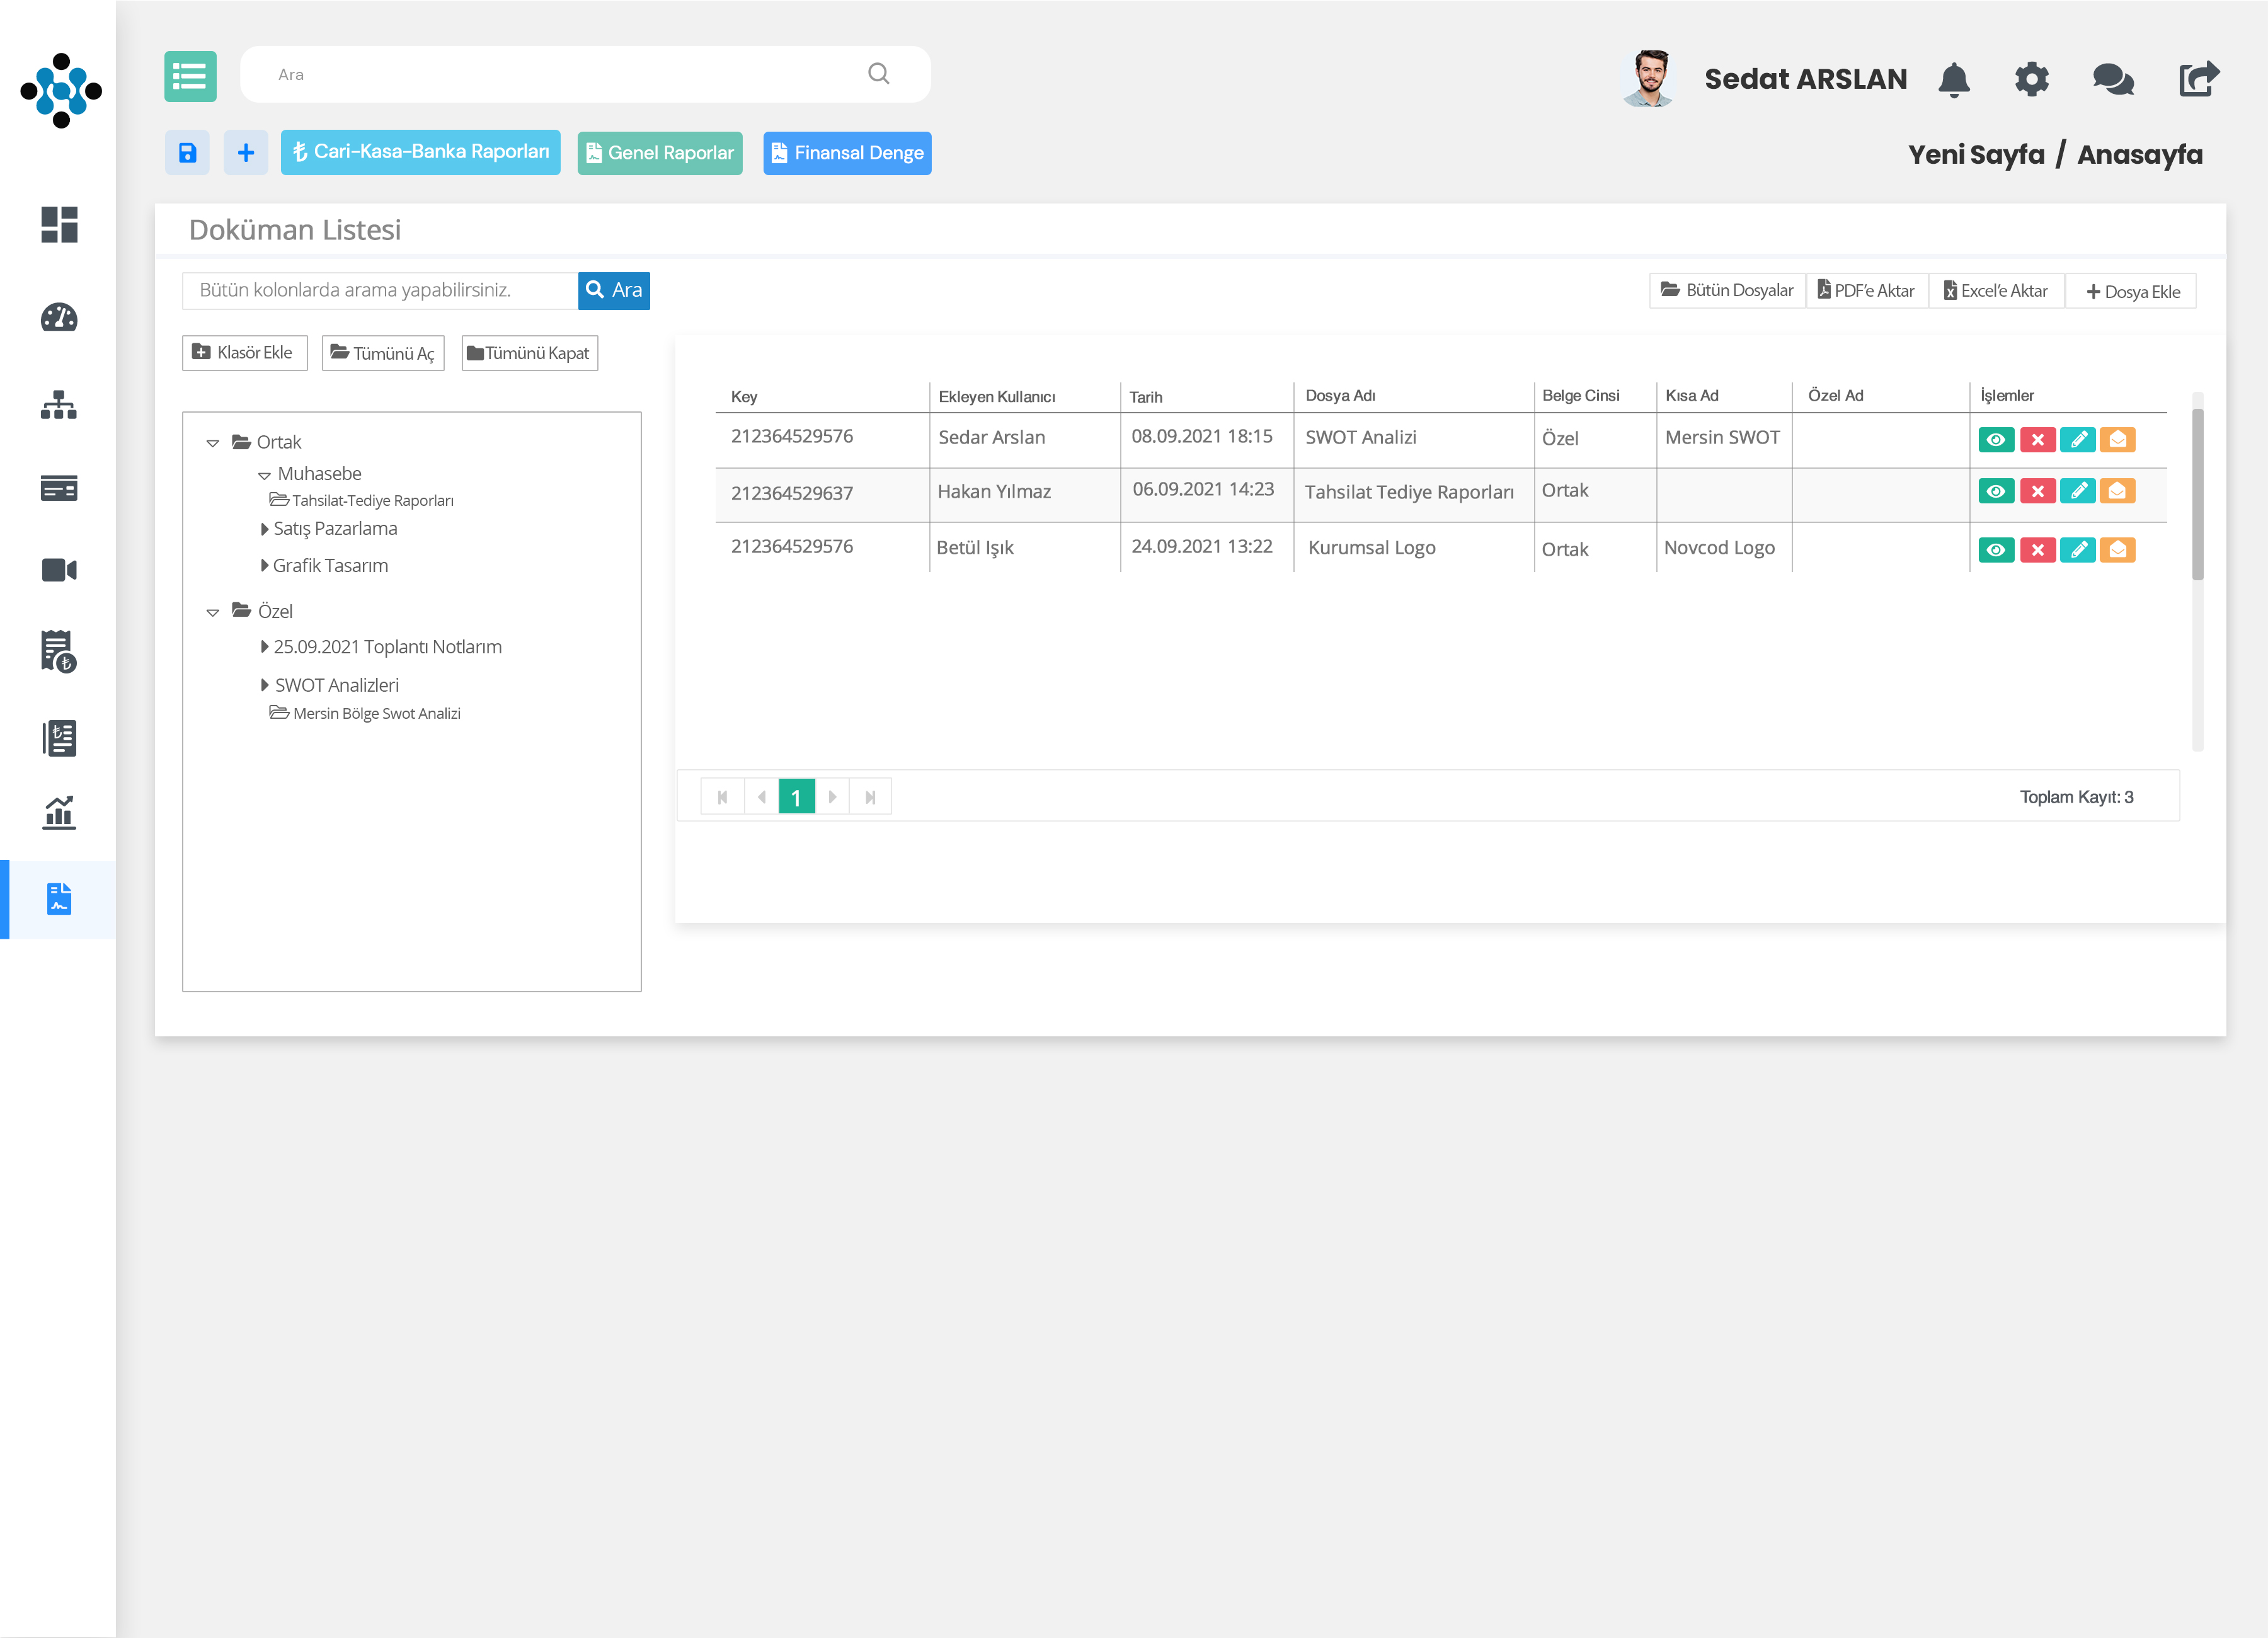2268x1638 pixels.
Task: Open the settings gear icon
Action: (x=2031, y=79)
